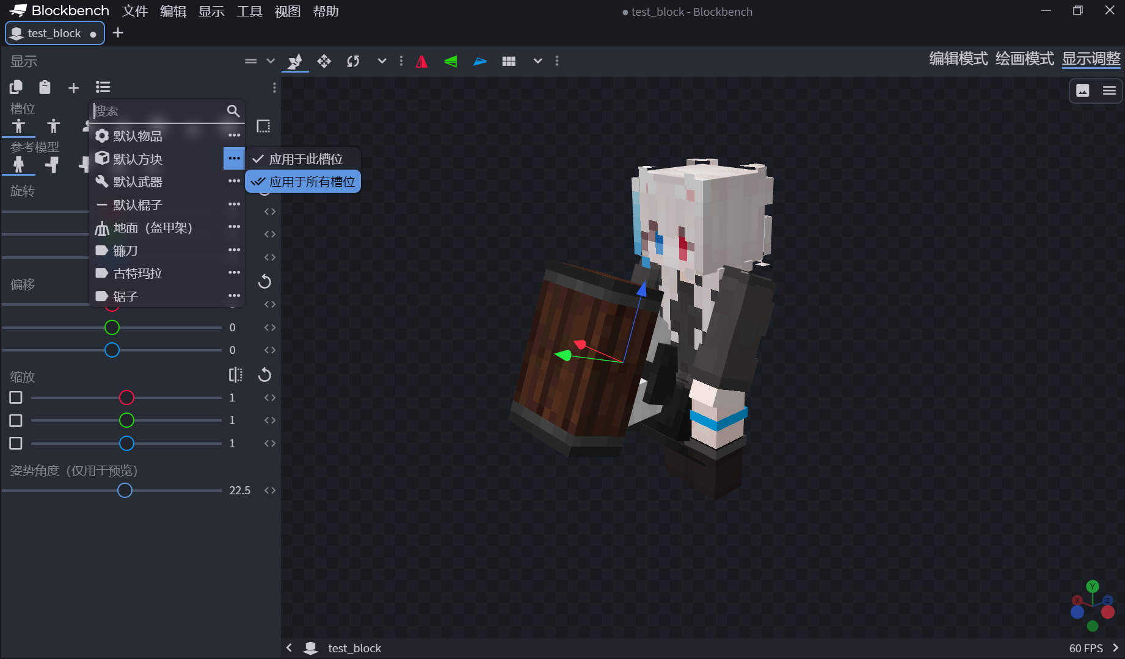Click the mirror scale icon
Screen dimensions: 1125x659
(235, 375)
